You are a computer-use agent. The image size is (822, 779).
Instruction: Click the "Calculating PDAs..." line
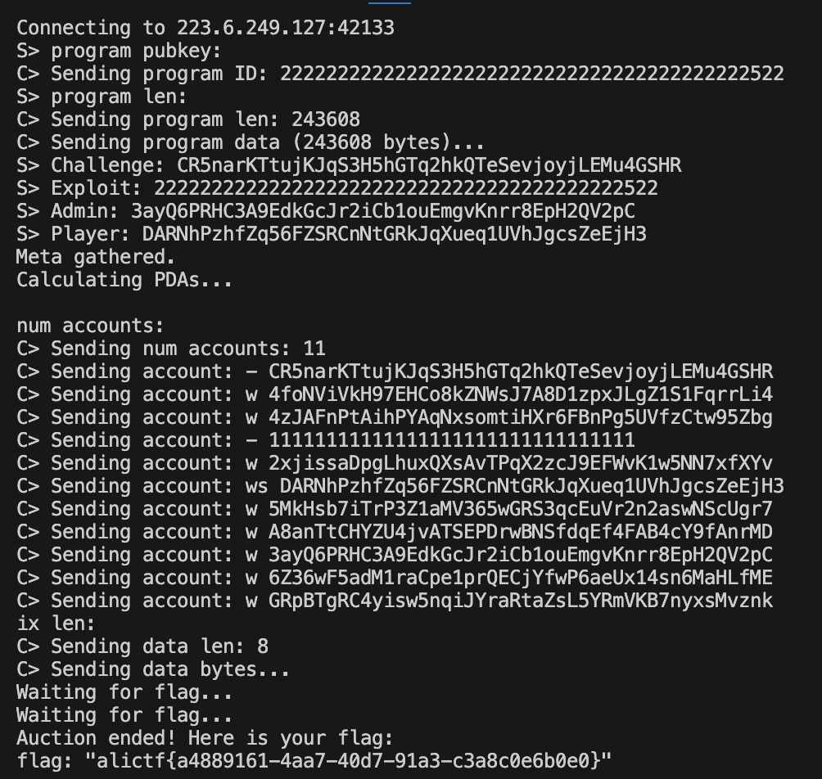click(x=124, y=280)
